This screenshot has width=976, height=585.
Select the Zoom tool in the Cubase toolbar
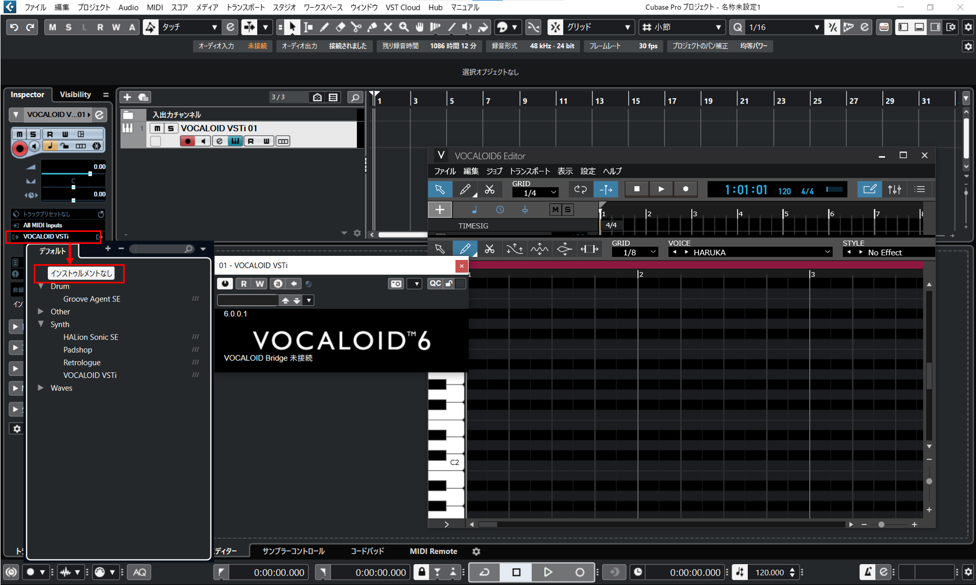point(404,27)
